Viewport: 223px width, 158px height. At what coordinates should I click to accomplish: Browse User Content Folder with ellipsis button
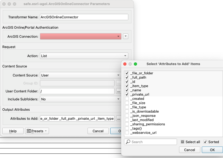tap(119, 91)
